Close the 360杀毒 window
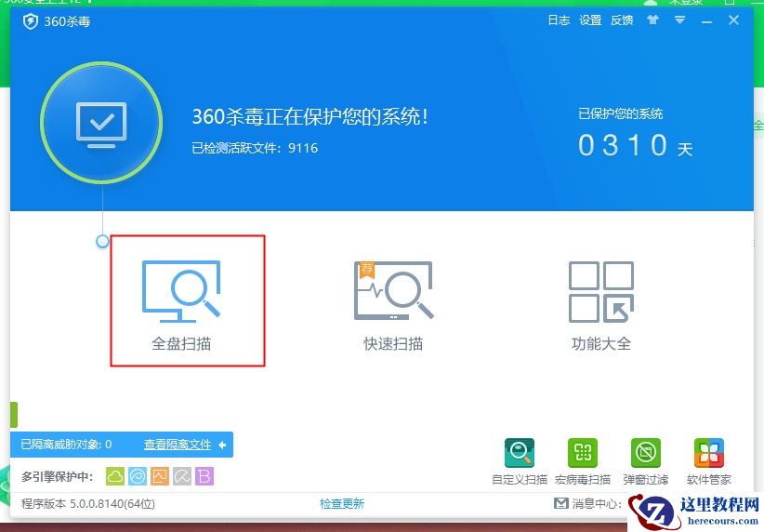Image resolution: width=764 pixels, height=532 pixels. (733, 20)
